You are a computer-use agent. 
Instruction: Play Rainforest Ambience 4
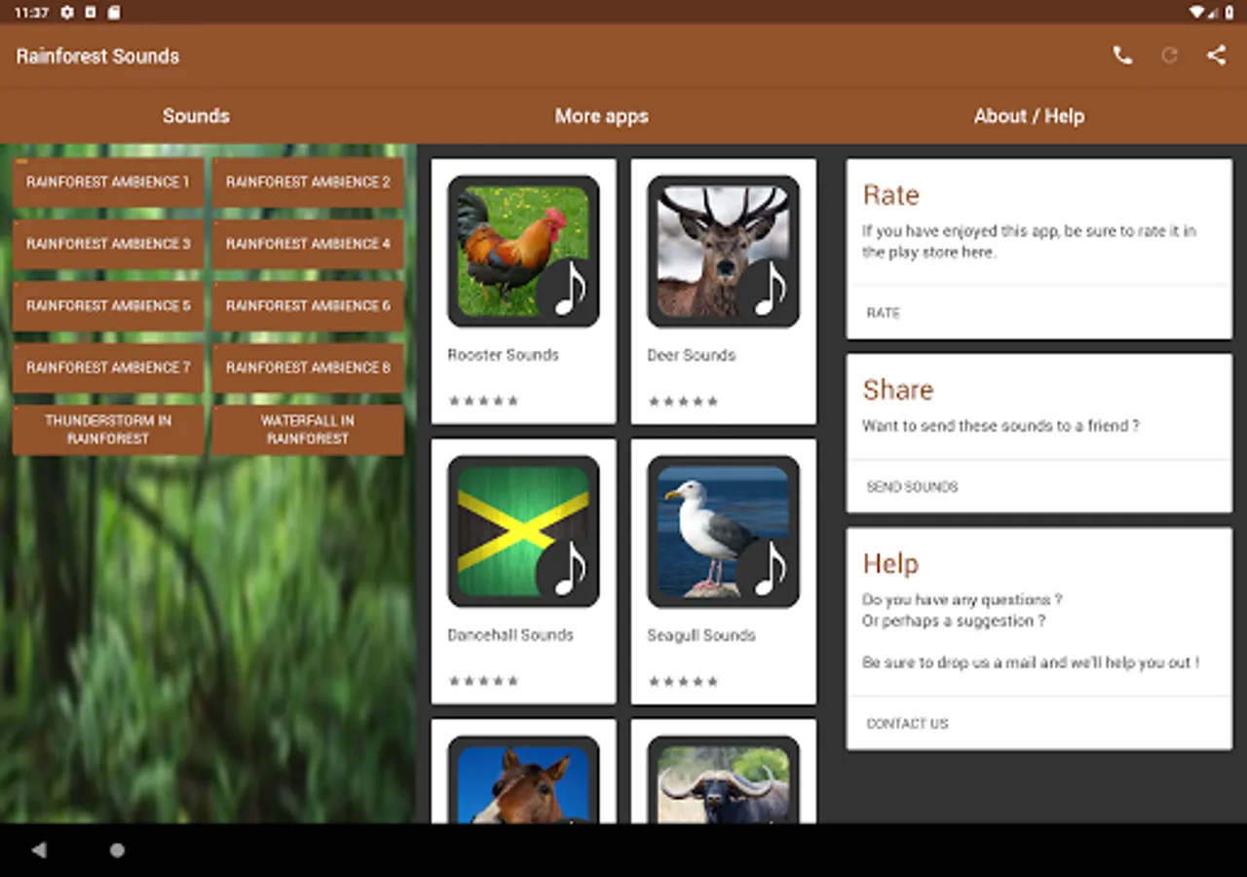pyautogui.click(x=308, y=244)
